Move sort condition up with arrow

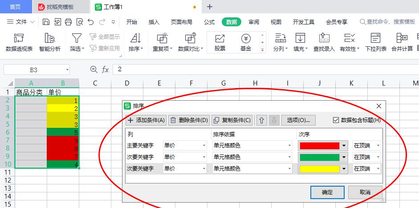point(262,120)
